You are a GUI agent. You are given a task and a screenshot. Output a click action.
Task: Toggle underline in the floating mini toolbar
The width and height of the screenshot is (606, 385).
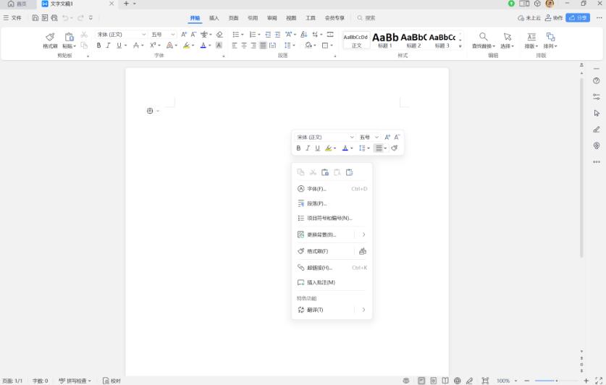pyautogui.click(x=317, y=148)
